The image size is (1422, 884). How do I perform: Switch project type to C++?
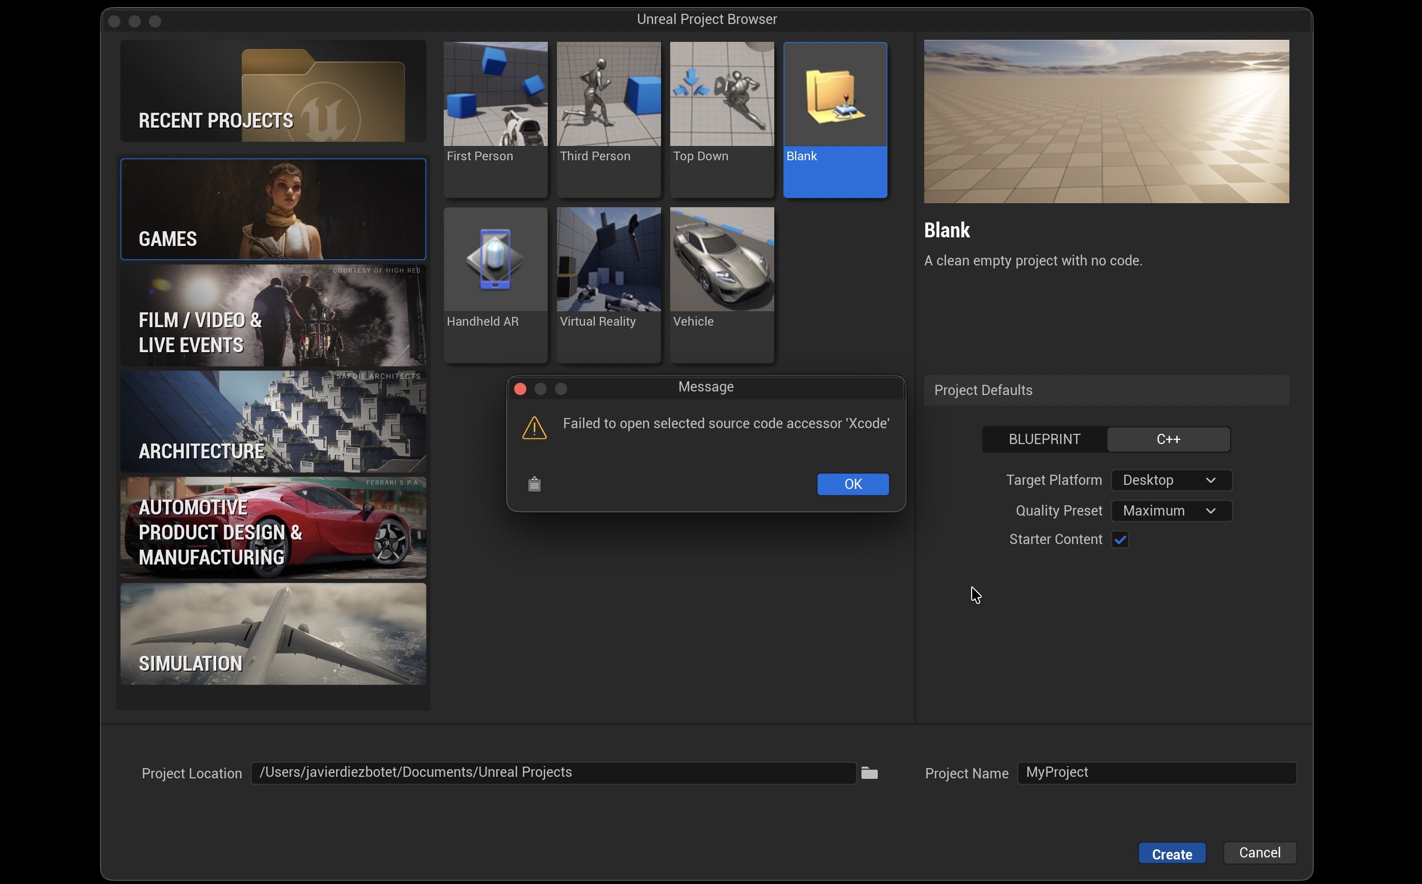point(1168,439)
